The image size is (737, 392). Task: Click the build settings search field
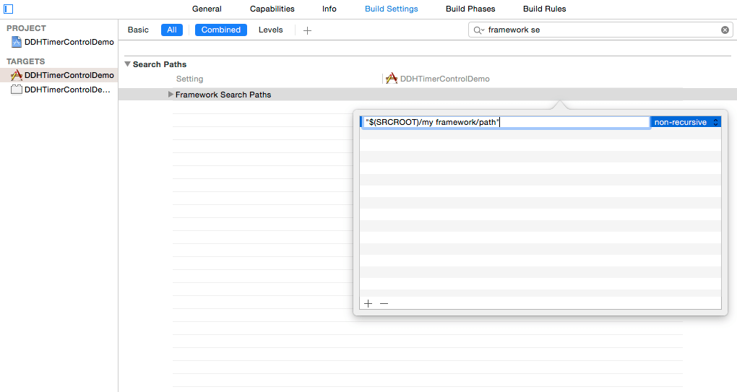click(x=599, y=30)
